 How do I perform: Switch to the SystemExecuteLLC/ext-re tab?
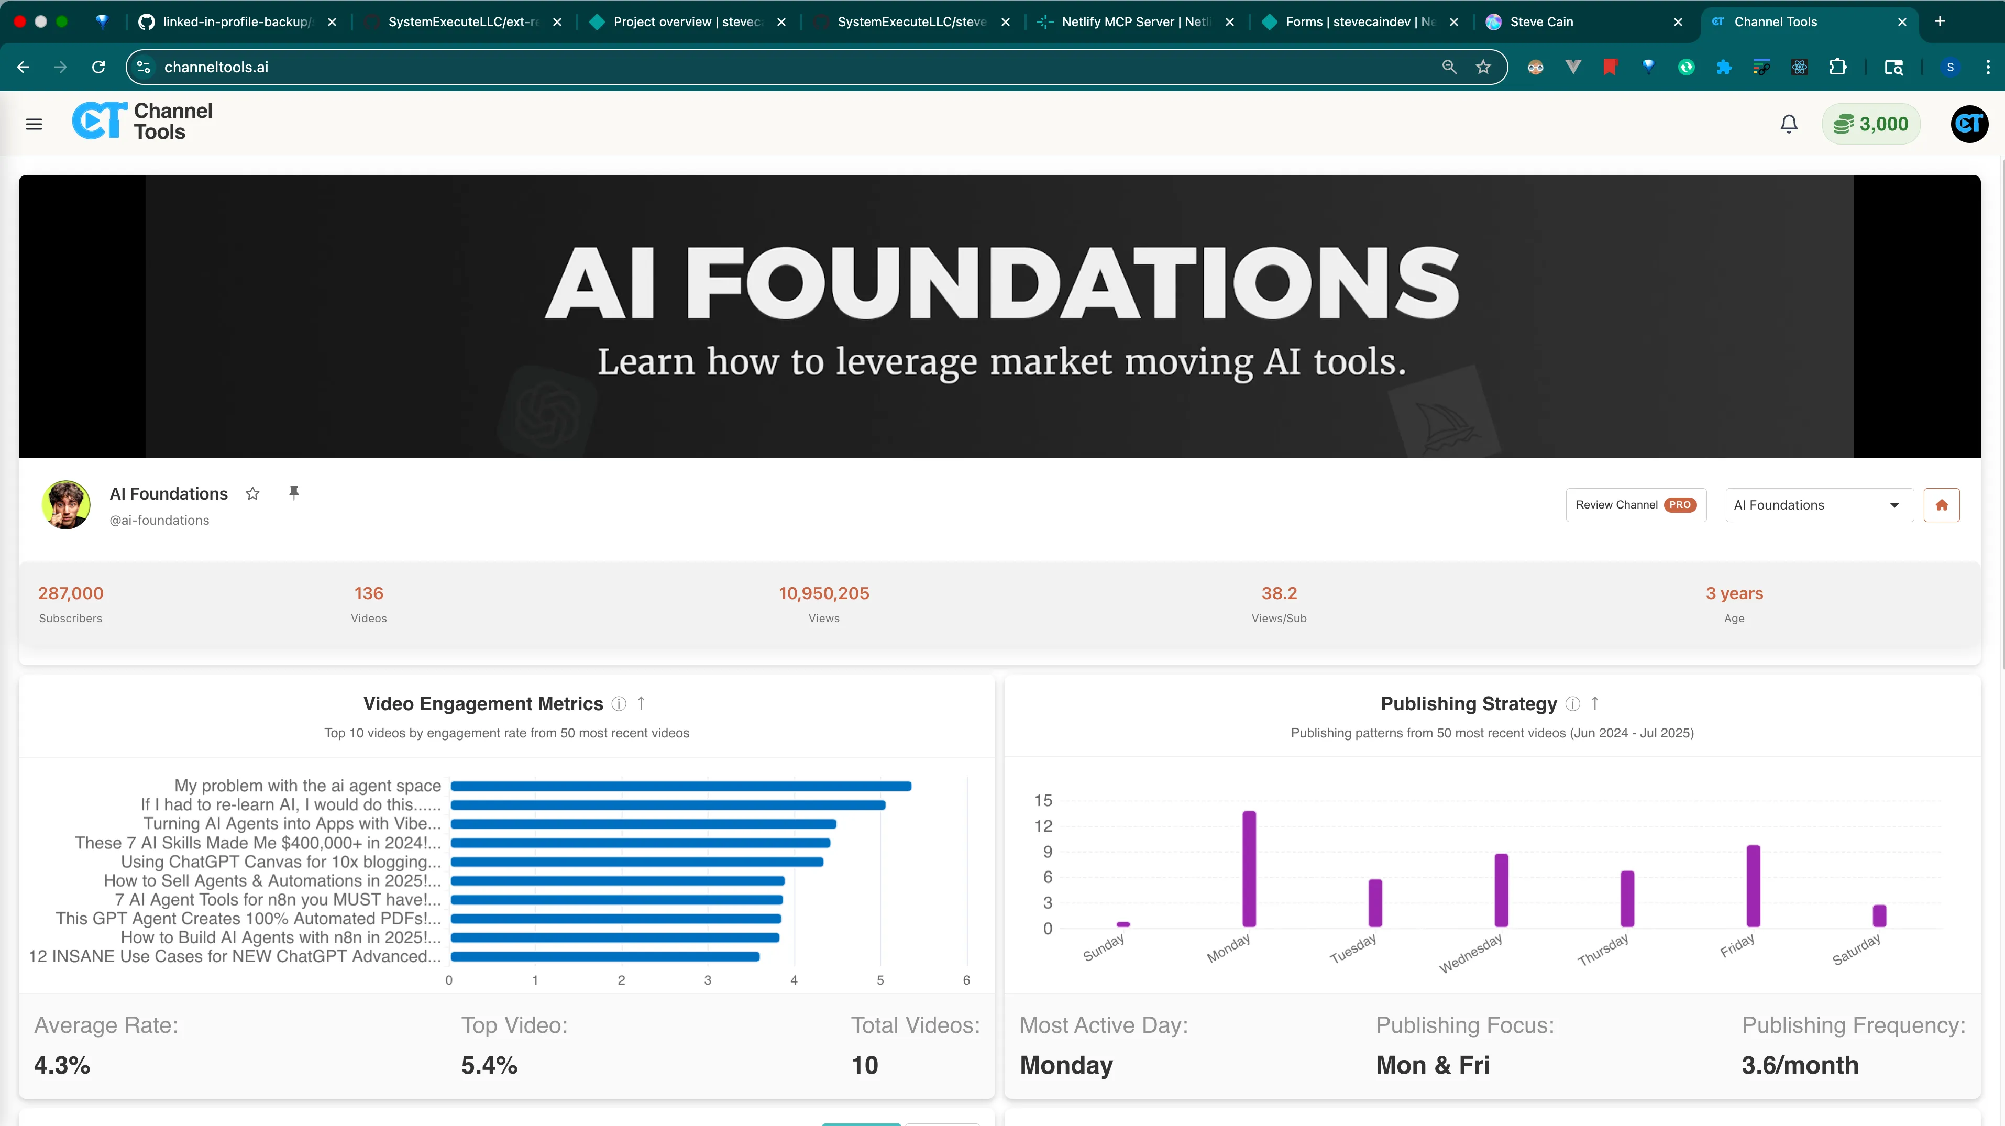pyautogui.click(x=463, y=22)
